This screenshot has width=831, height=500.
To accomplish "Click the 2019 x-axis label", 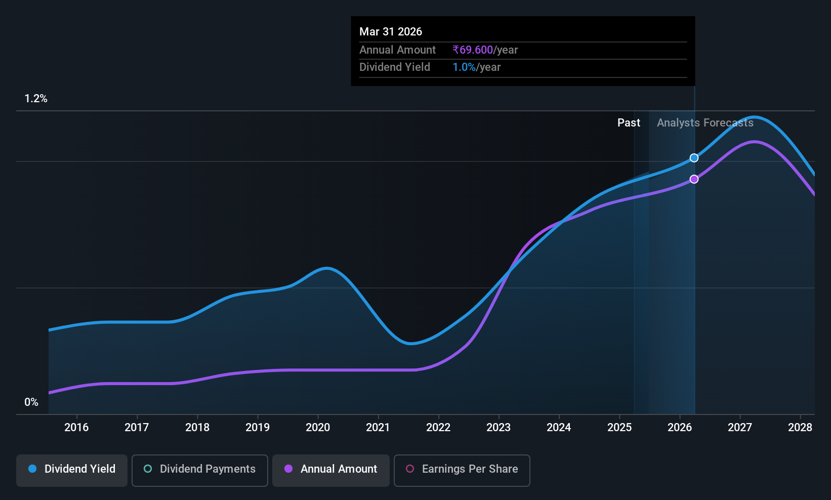I will (x=258, y=427).
